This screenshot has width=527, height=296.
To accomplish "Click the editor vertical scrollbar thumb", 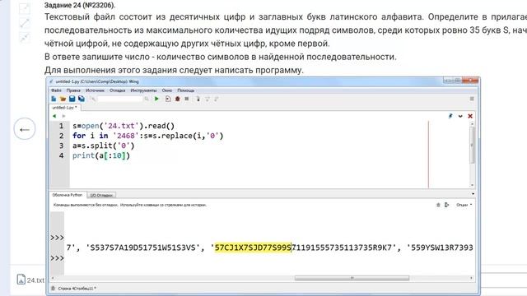I will (472, 145).
